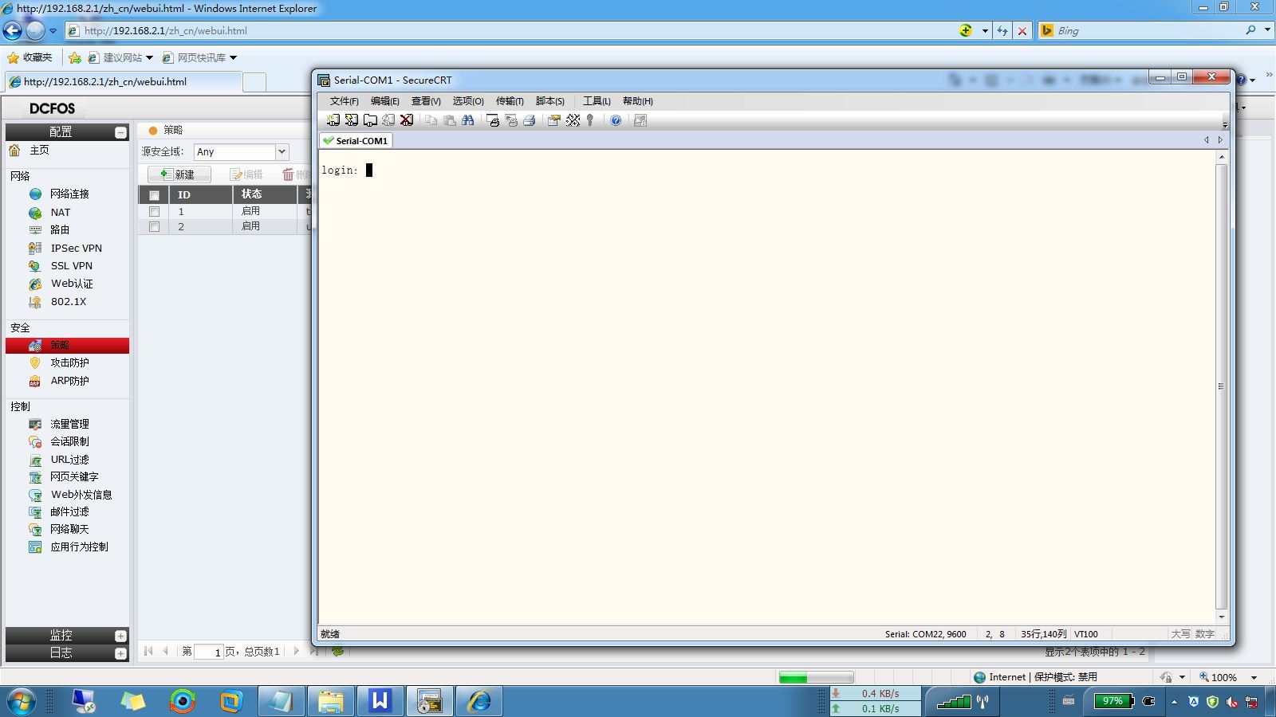The width and height of the screenshot is (1276, 717).
Task: Open the 选项(O) menu in SecureCRT
Action: coord(468,101)
